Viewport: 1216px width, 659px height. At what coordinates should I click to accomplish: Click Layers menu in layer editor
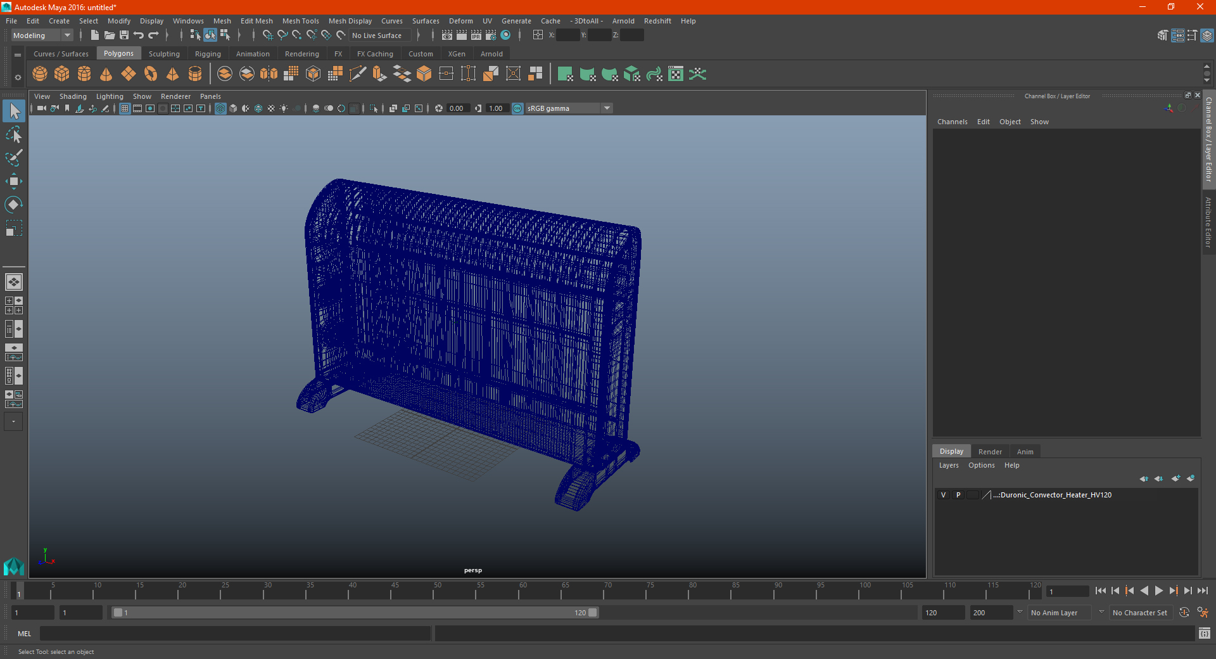(x=949, y=465)
